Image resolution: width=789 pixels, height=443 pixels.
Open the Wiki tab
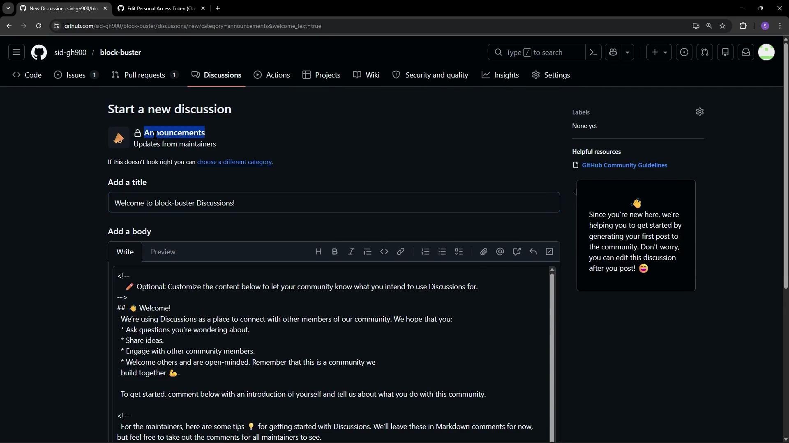click(366, 75)
